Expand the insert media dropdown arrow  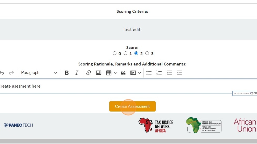pos(140,73)
